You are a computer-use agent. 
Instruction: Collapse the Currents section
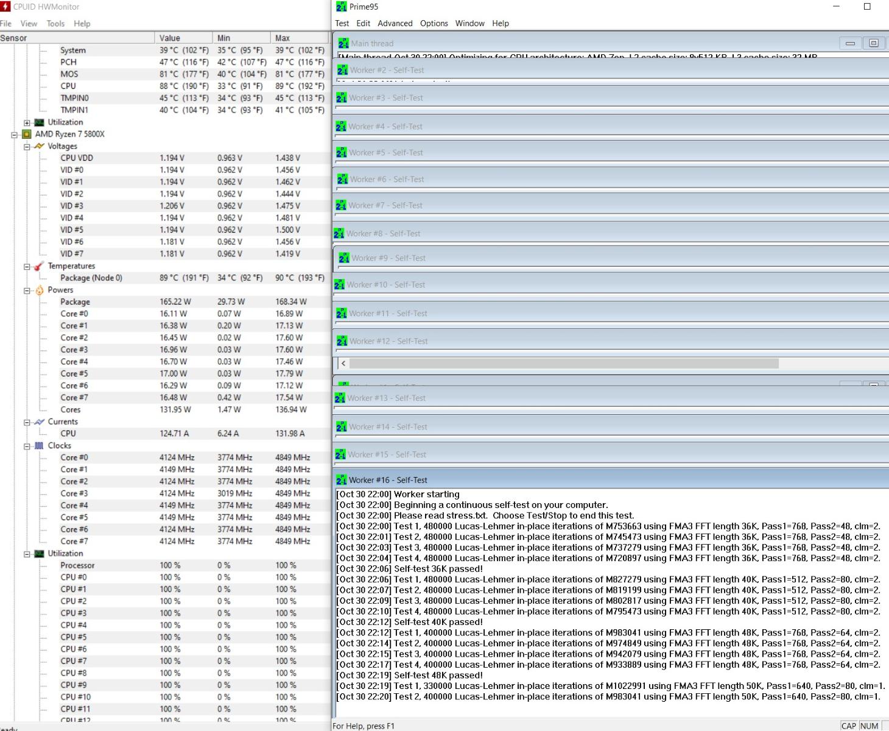coord(27,422)
